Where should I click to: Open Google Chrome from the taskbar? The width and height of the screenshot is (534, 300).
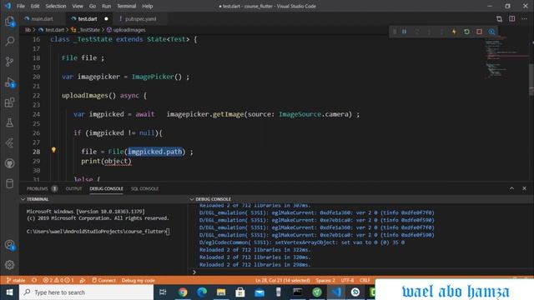(x=183, y=292)
